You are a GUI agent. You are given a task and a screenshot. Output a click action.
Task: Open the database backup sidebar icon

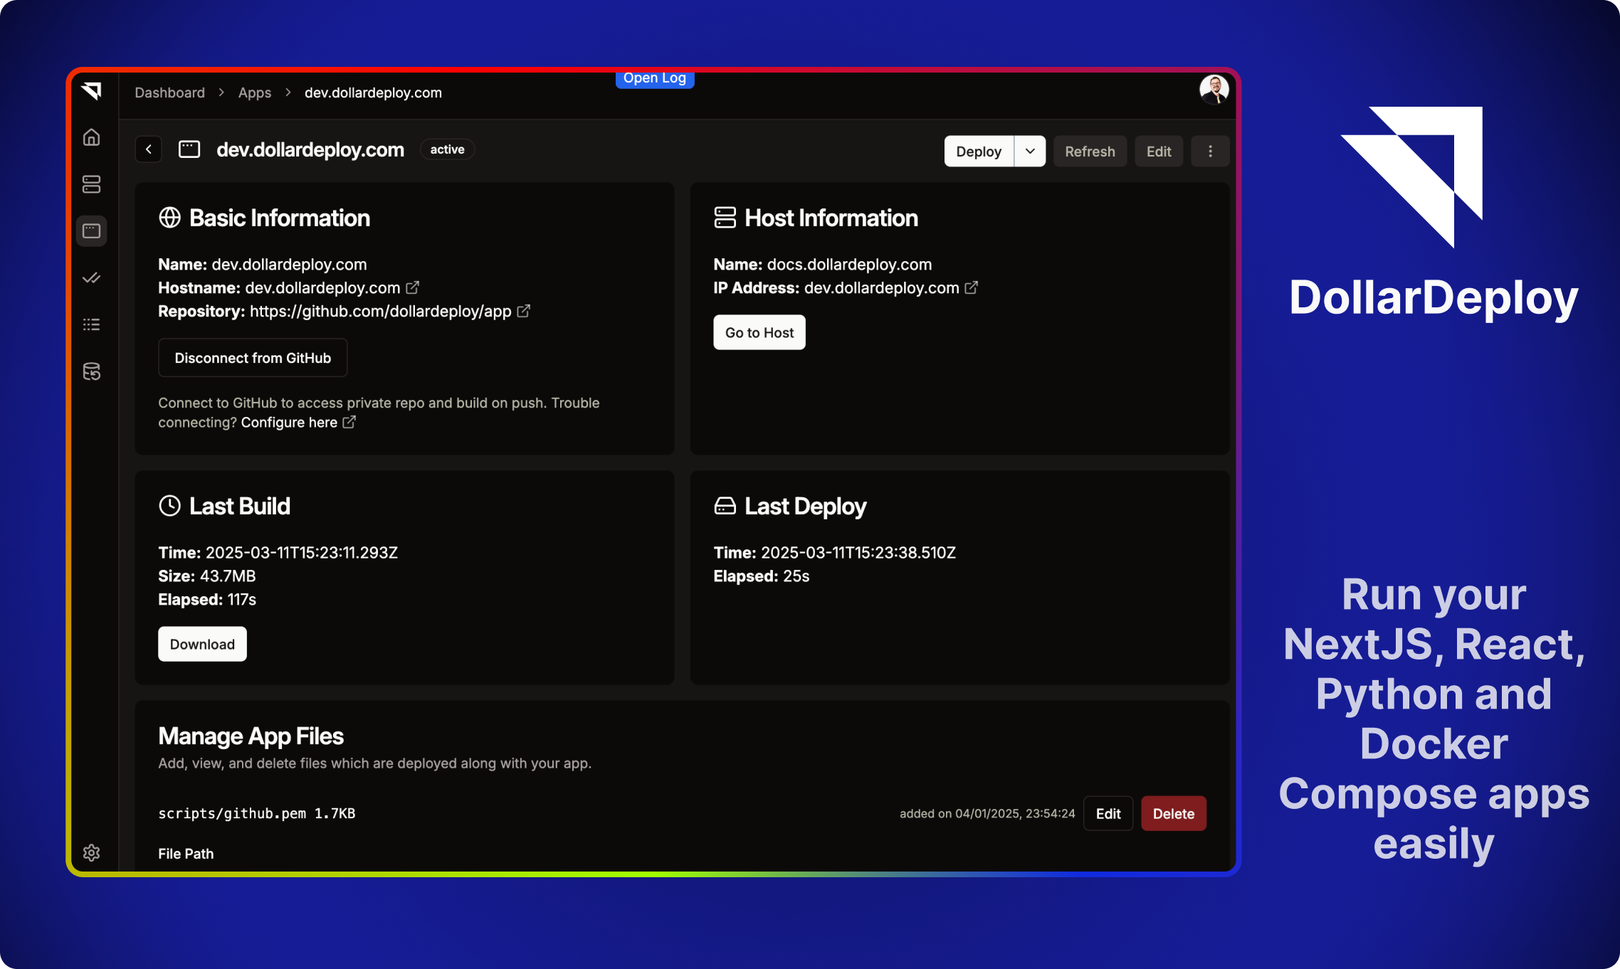point(91,371)
